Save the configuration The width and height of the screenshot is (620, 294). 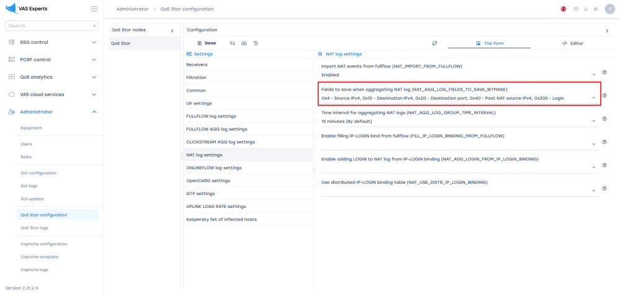coord(206,43)
